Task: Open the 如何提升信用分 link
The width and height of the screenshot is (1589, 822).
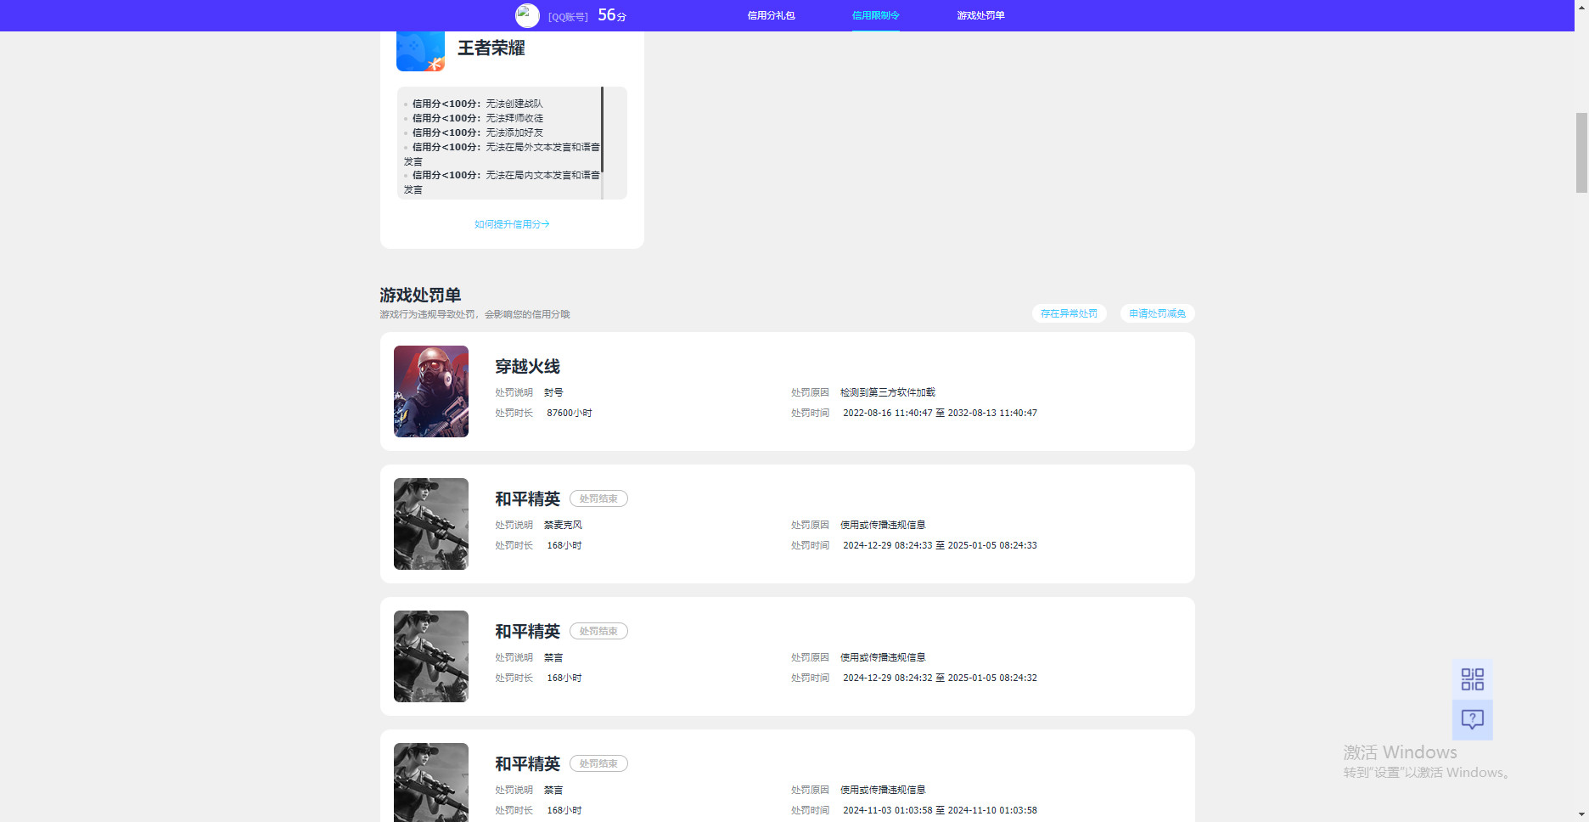Action: 512,224
